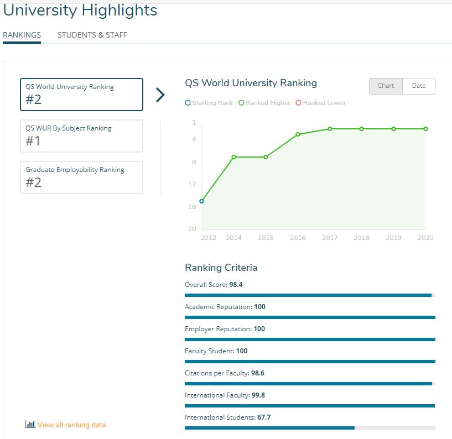Click the 2012 starting rank data point
The image size is (452, 439).
click(202, 201)
